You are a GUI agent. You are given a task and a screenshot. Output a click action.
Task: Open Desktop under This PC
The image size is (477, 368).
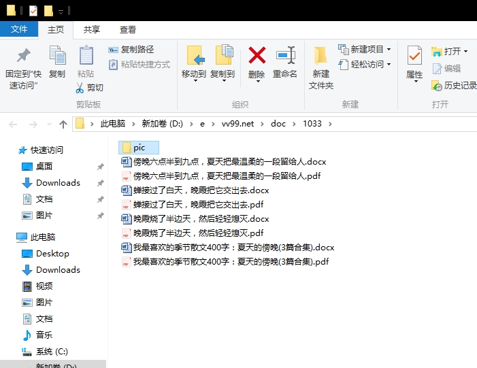coord(46,253)
